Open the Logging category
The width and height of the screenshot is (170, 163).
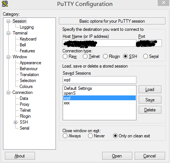point(27,27)
